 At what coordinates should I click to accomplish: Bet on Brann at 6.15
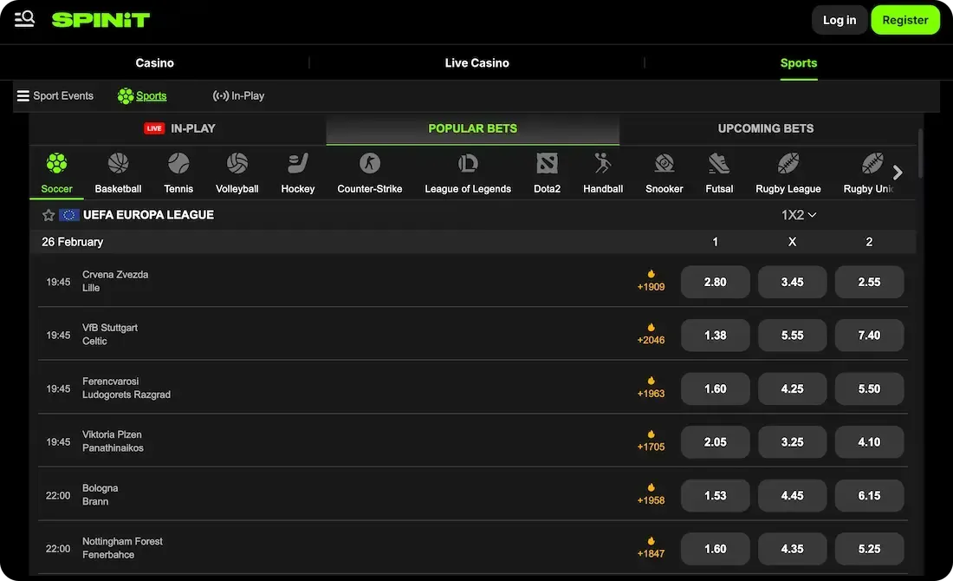click(x=869, y=495)
